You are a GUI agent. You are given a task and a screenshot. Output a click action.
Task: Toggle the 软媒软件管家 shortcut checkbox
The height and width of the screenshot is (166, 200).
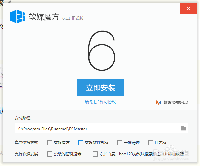pos(81,143)
